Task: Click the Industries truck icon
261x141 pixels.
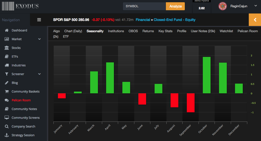Action: pos(7,65)
